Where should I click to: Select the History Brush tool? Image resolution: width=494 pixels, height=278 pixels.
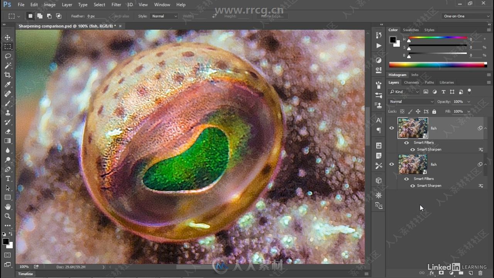coord(8,122)
